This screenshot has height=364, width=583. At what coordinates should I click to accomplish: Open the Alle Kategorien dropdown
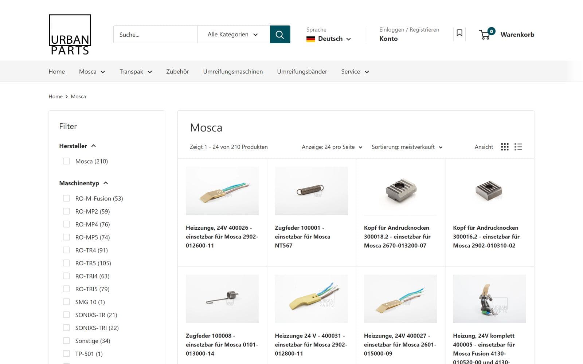[x=233, y=34]
